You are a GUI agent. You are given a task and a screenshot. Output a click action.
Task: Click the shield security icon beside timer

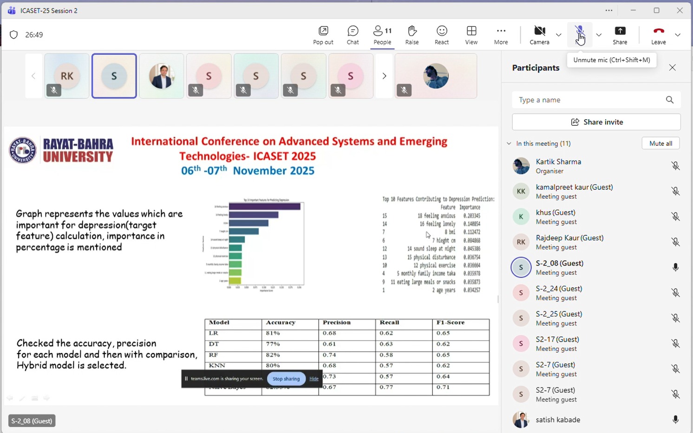tap(14, 35)
